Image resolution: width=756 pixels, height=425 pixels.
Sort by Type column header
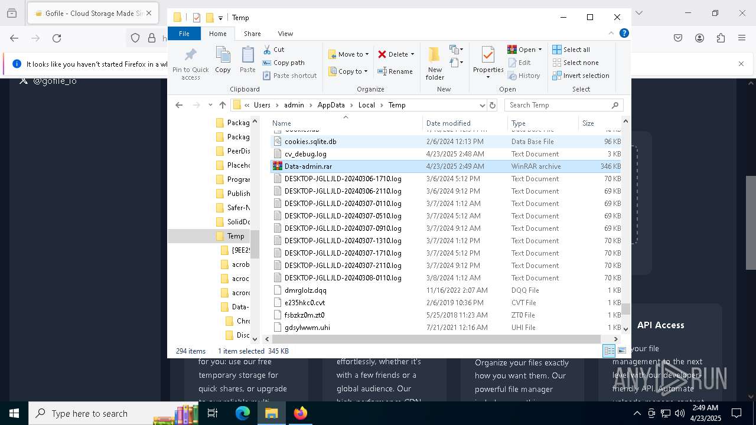(x=543, y=123)
